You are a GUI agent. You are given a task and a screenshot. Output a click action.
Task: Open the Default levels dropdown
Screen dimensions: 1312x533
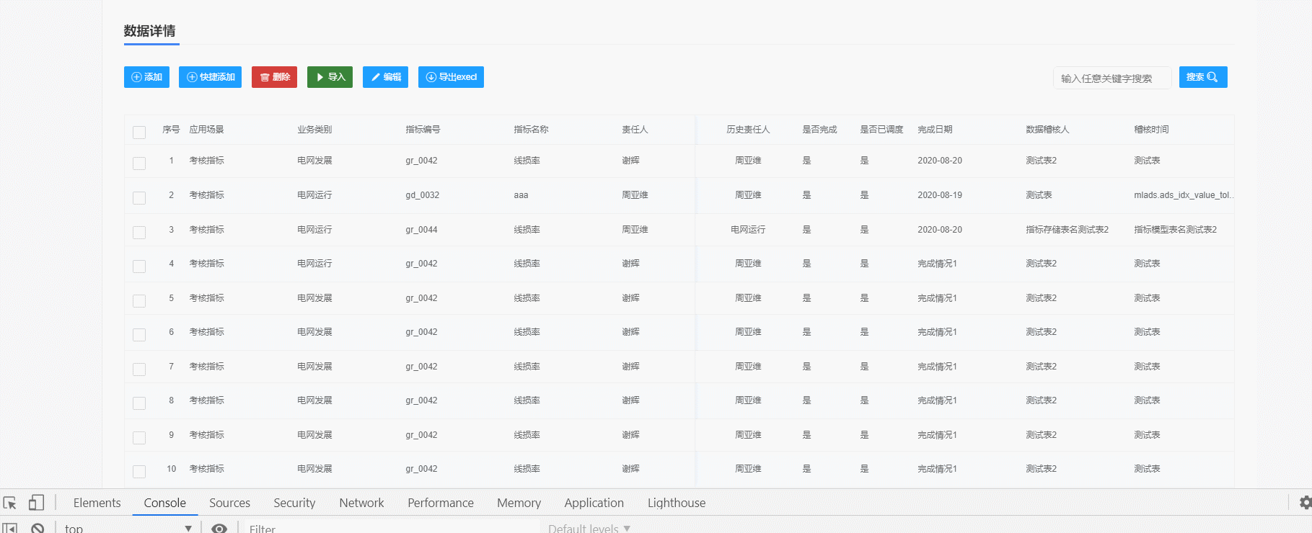[x=589, y=528]
